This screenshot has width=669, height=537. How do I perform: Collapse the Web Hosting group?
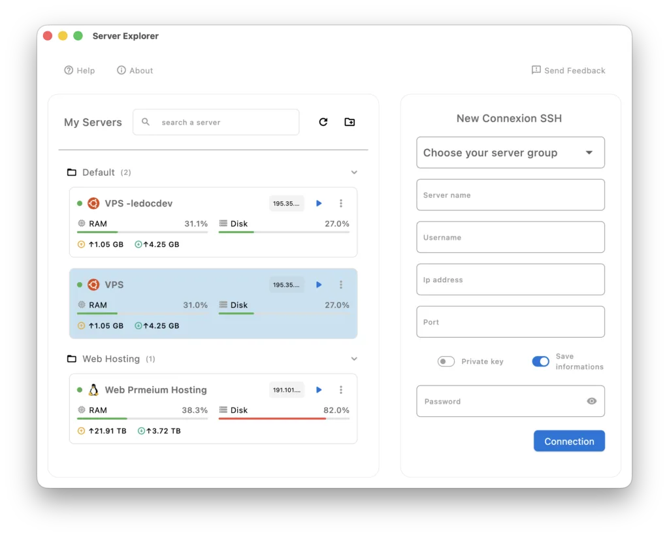[x=353, y=359]
